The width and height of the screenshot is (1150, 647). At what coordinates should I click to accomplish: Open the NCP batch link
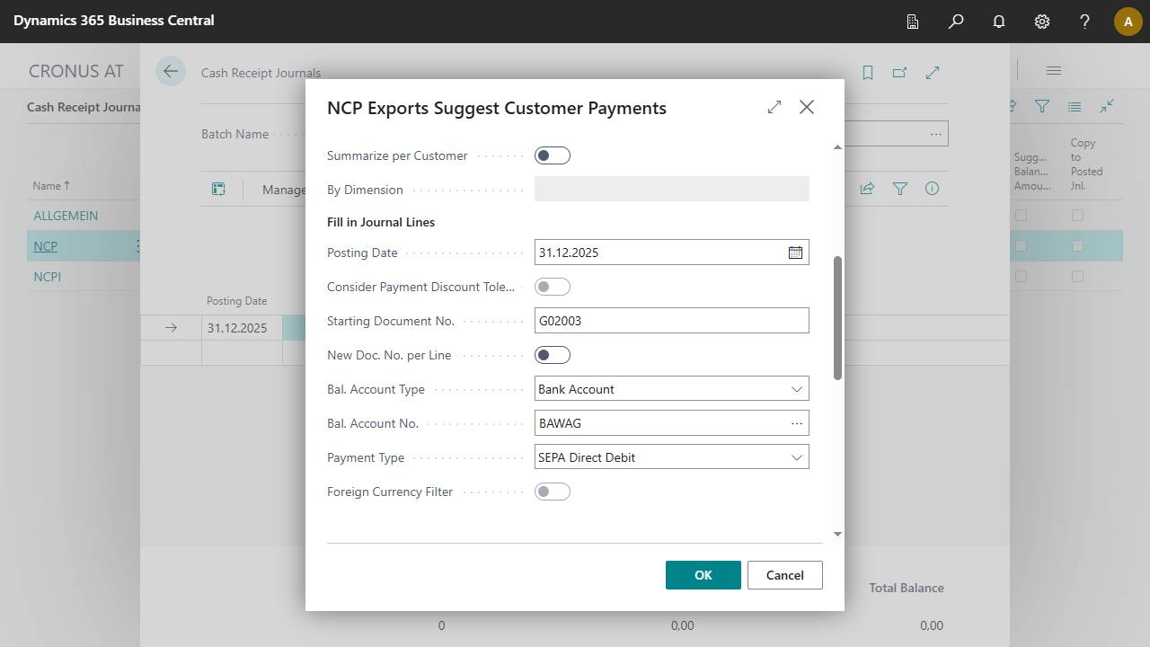[46, 246]
